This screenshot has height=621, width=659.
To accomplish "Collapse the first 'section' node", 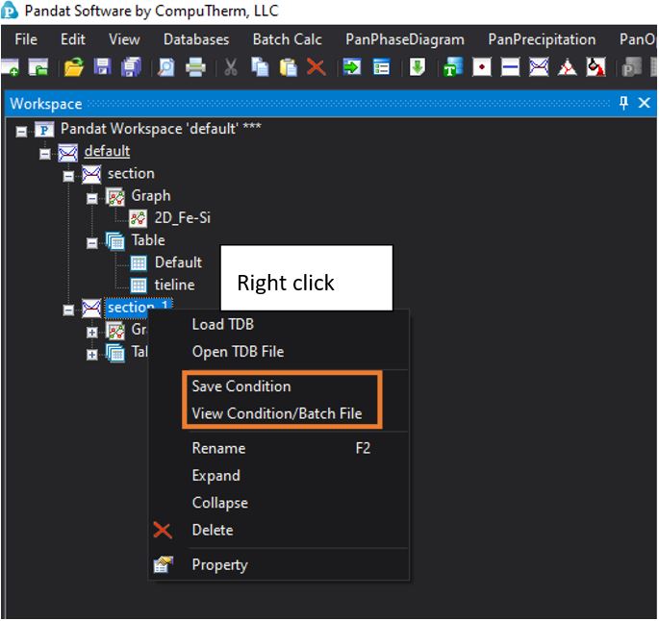I will click(68, 176).
